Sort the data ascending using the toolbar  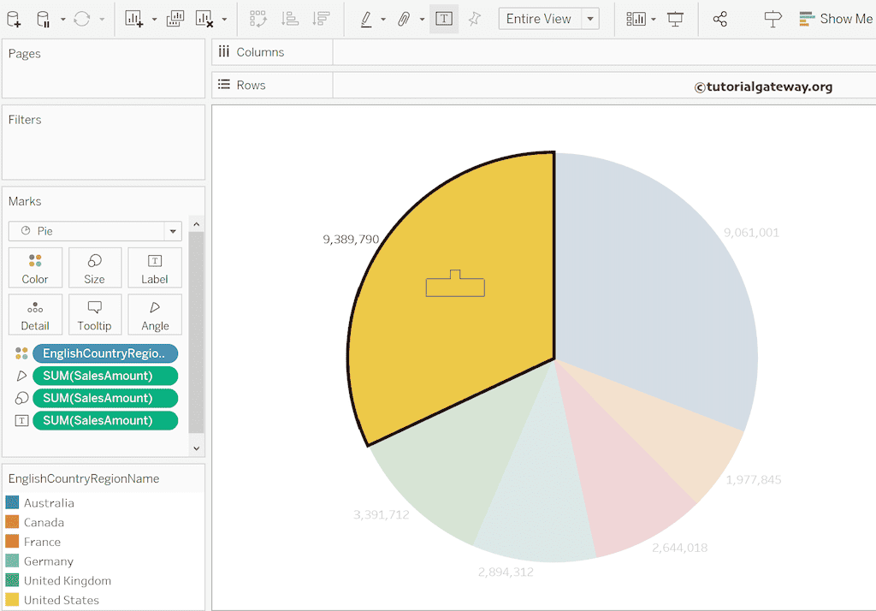289,18
